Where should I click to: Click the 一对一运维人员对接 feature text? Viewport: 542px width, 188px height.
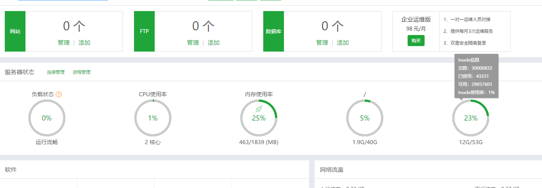click(470, 20)
